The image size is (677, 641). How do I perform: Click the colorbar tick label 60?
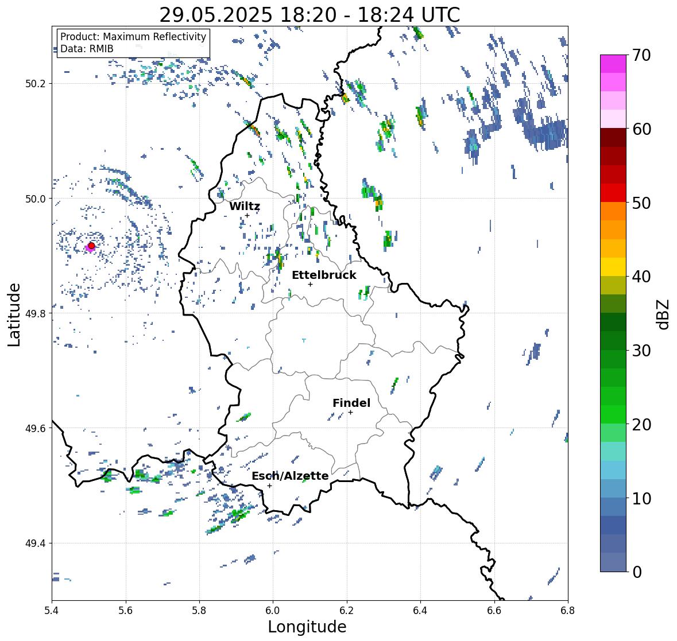pyautogui.click(x=641, y=129)
